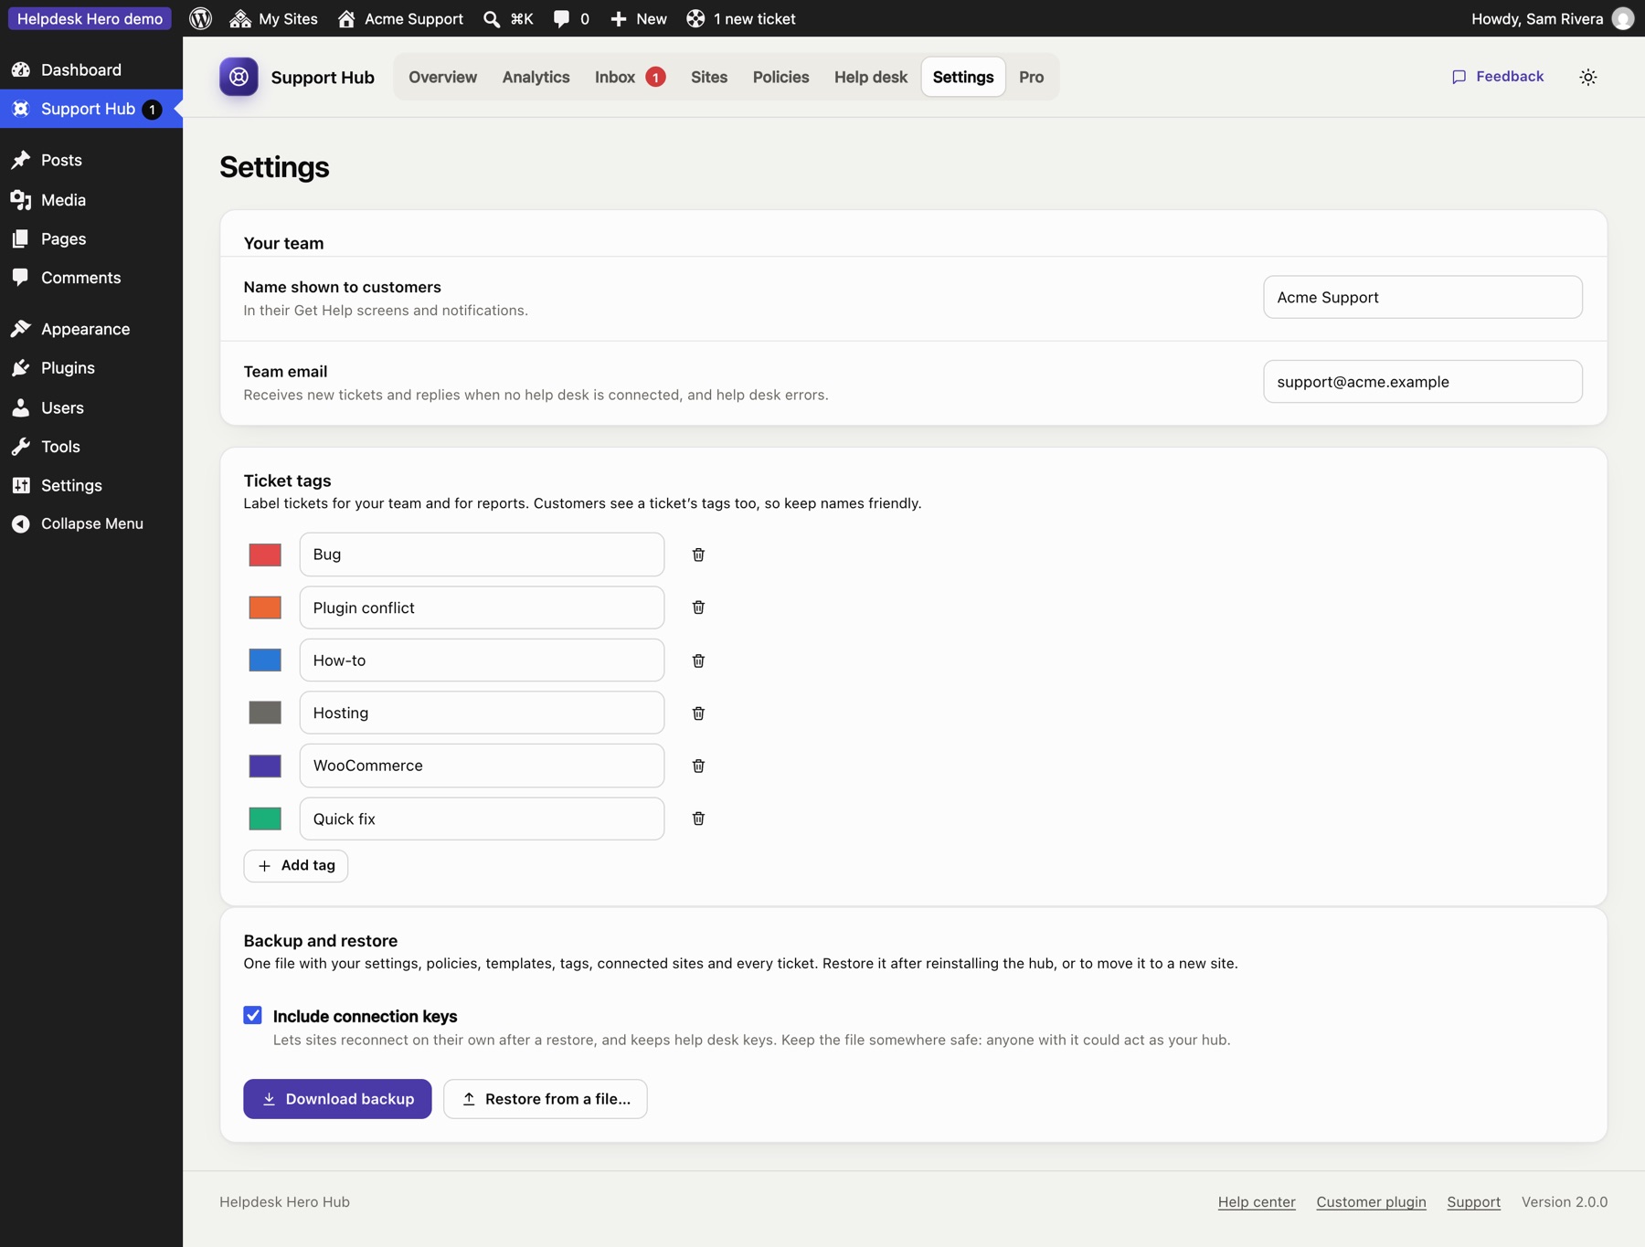Click Restore from a file...
This screenshot has height=1247, width=1645.
(x=546, y=1099)
